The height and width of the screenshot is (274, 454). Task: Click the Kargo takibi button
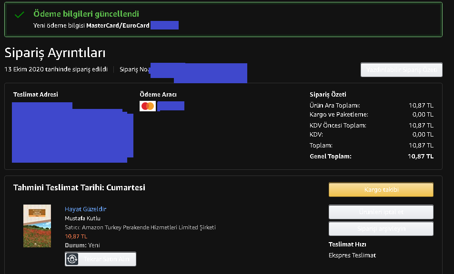click(x=381, y=190)
